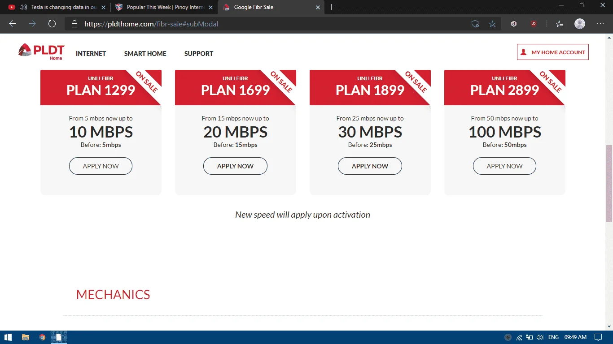
Task: Open the SMART HOME menu
Action: click(x=145, y=54)
